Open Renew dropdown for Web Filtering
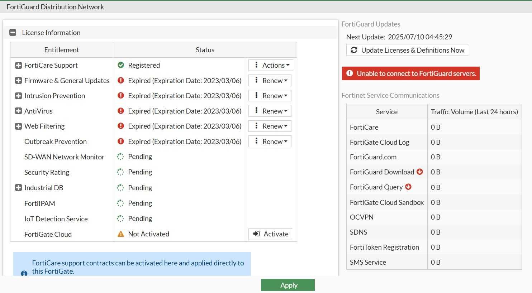 270,126
